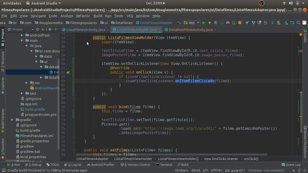Open the VCS Show History icon
The width and height of the screenshot is (308, 173).
[259, 23]
